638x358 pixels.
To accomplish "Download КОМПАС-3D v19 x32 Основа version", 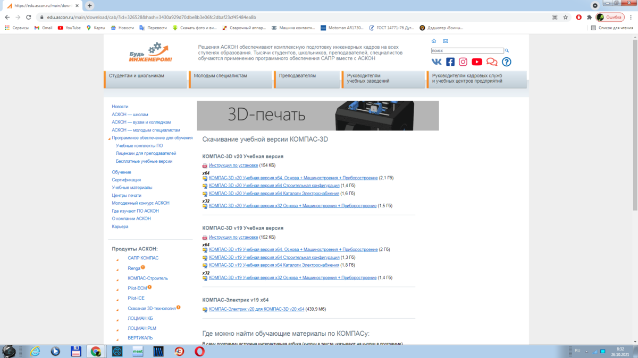I will pos(293,277).
